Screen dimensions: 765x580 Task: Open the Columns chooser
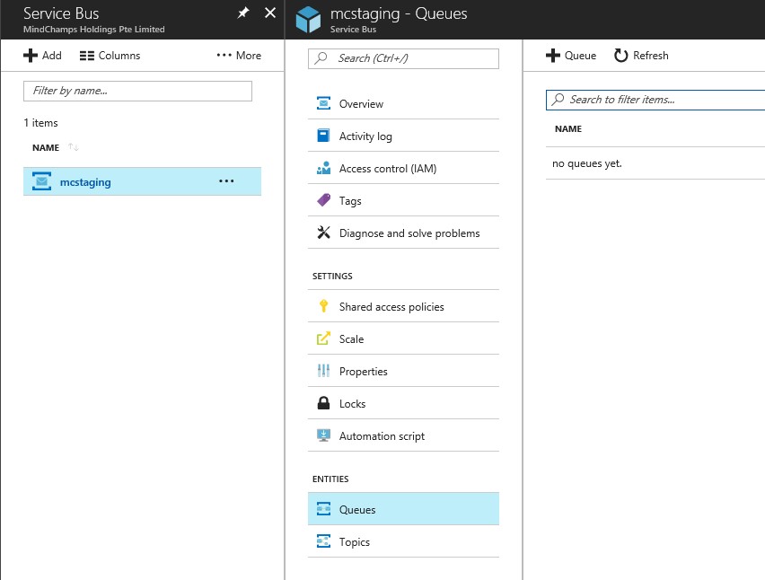(x=110, y=56)
